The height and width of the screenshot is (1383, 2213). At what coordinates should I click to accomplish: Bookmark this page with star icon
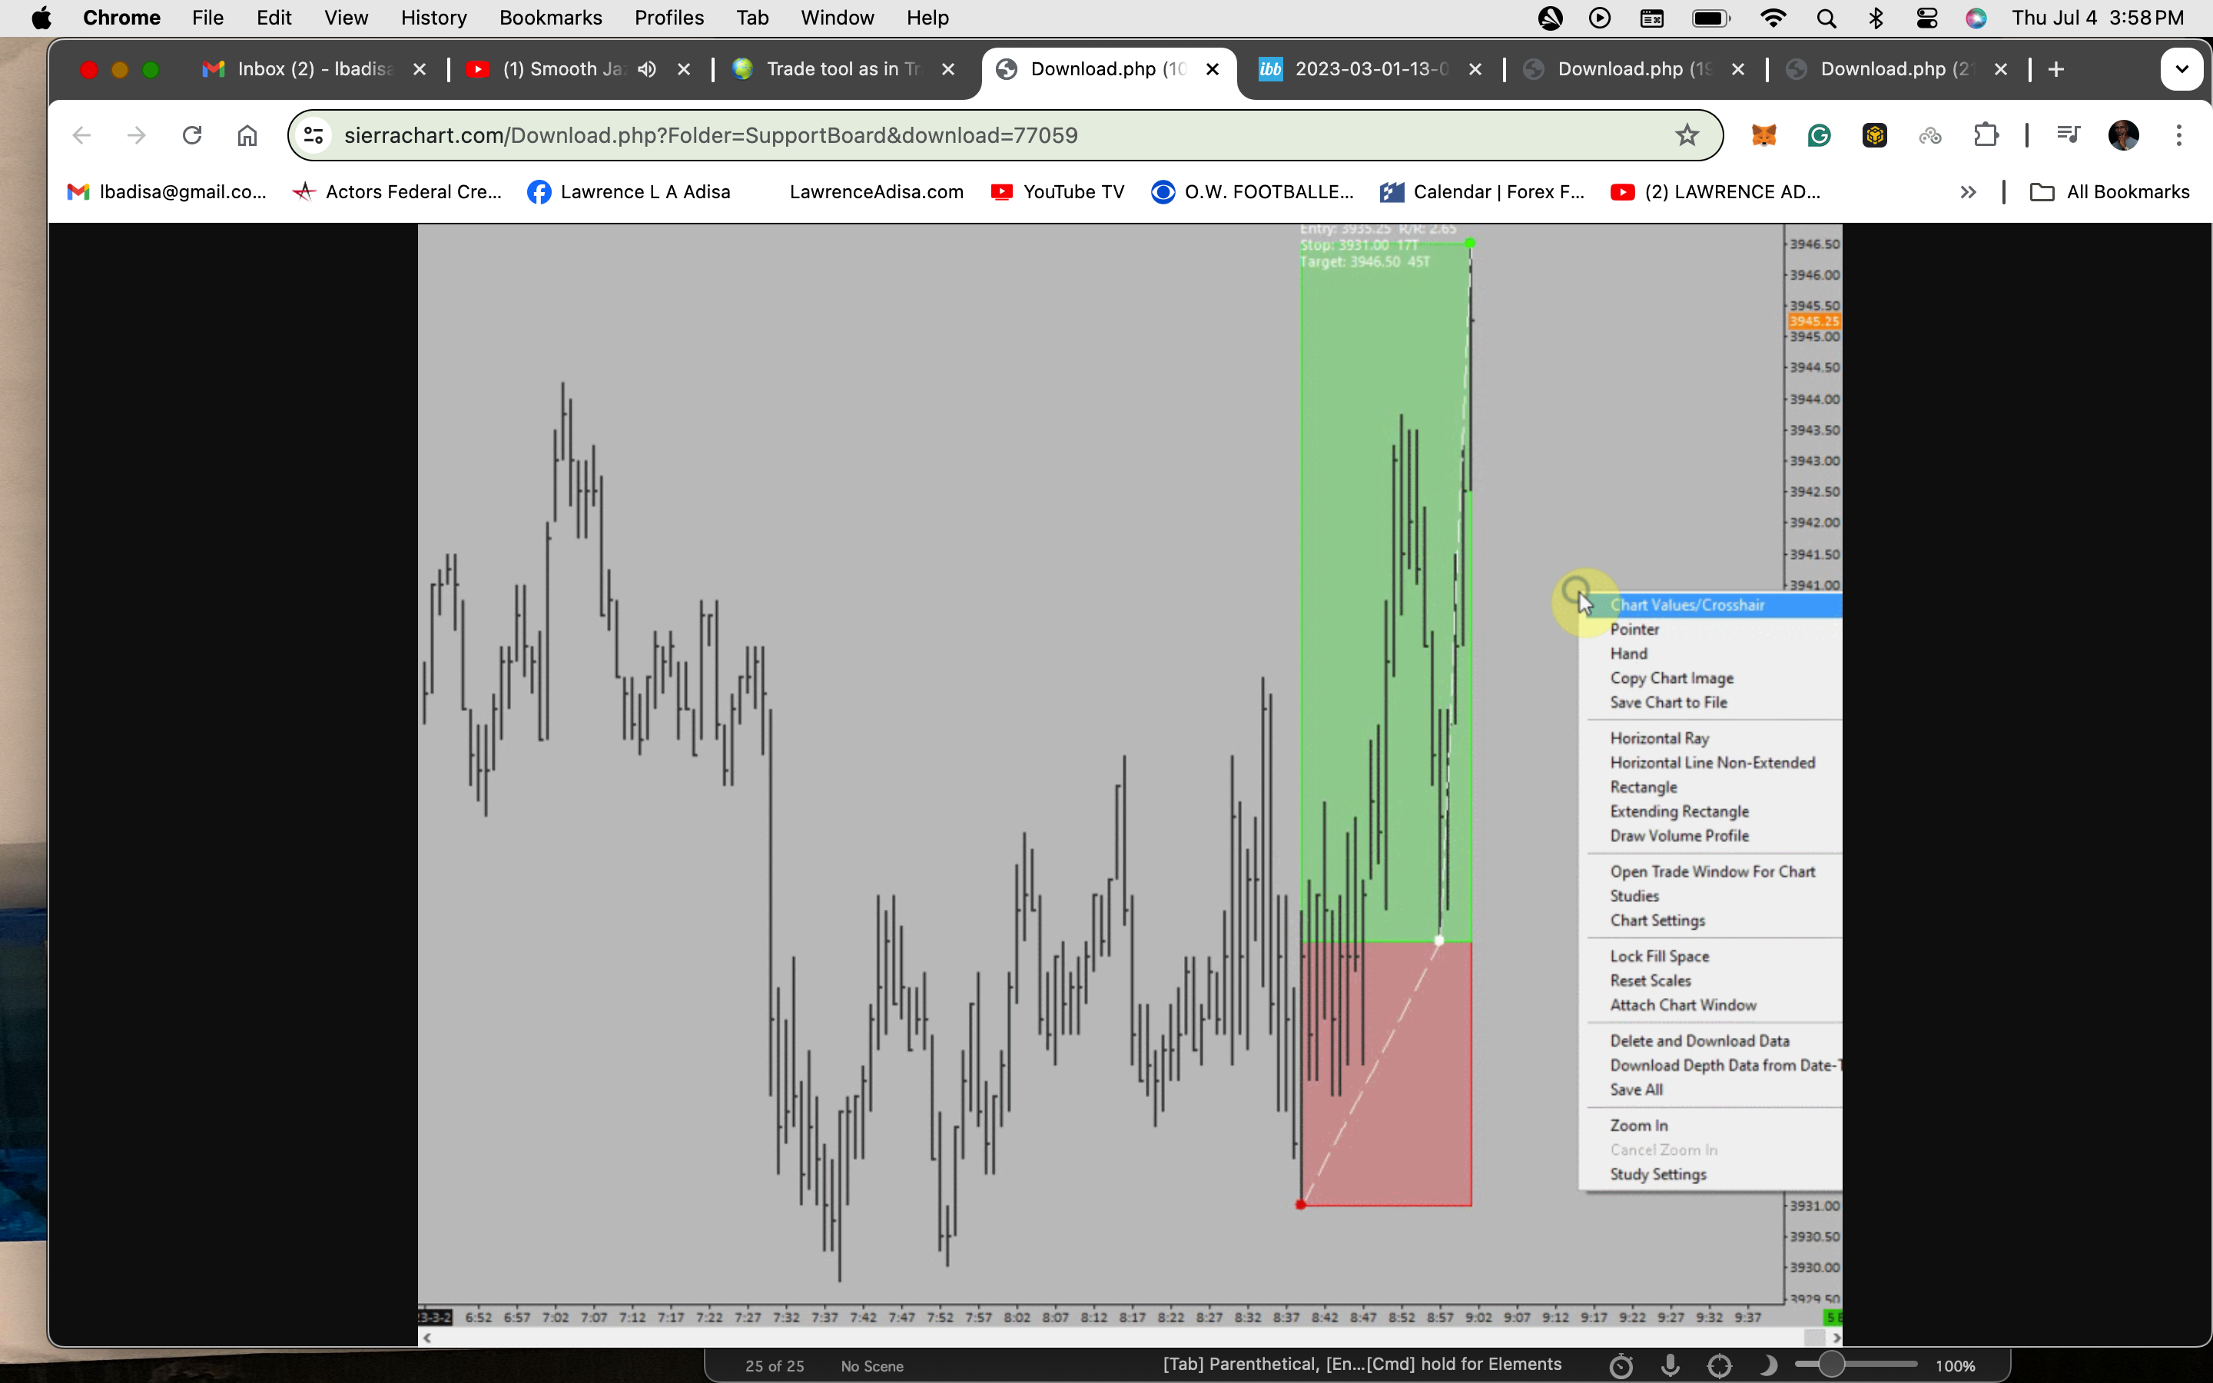1687,135
